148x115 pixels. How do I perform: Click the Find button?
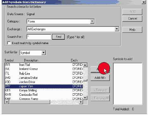(58, 37)
